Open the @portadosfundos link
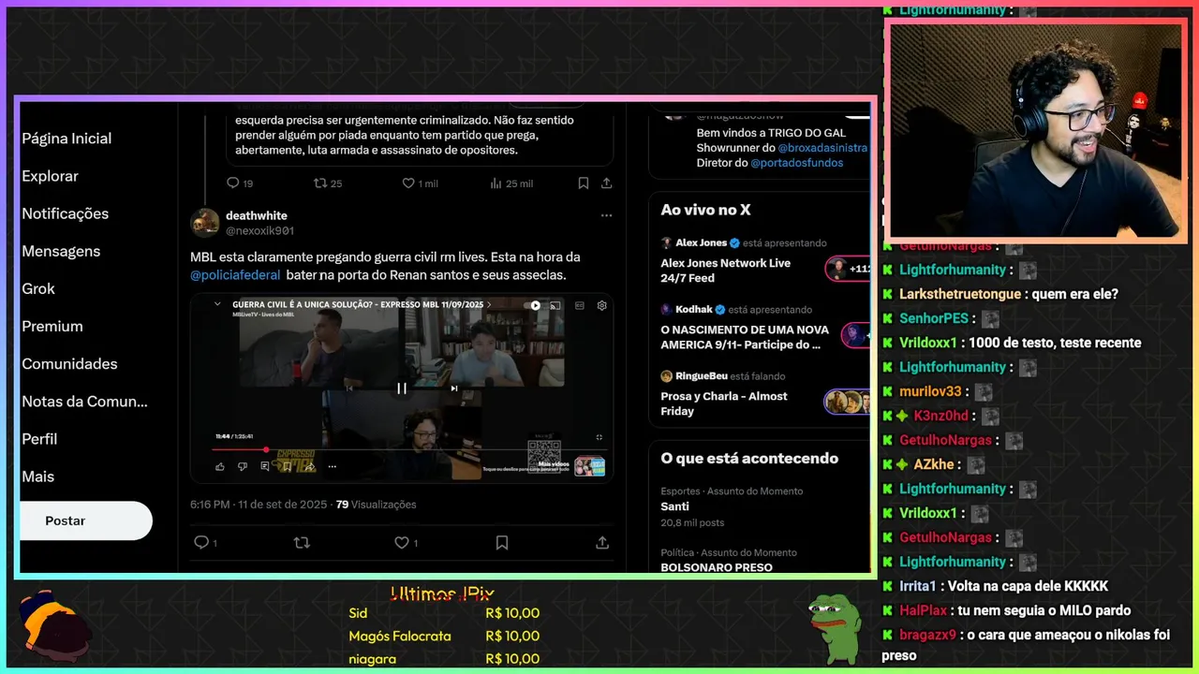 (796, 163)
